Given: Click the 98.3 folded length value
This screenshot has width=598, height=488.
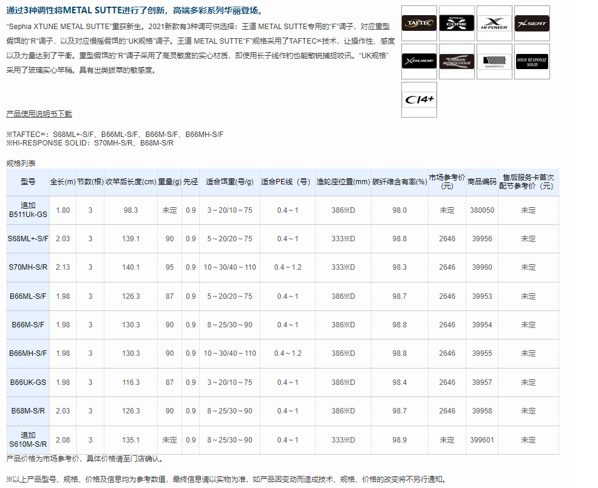Looking at the screenshot, I should pos(131,210).
